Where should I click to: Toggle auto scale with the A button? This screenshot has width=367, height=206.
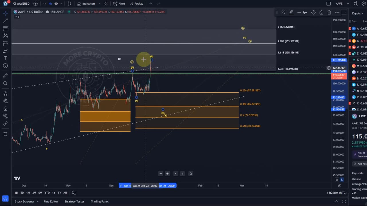point(337,180)
